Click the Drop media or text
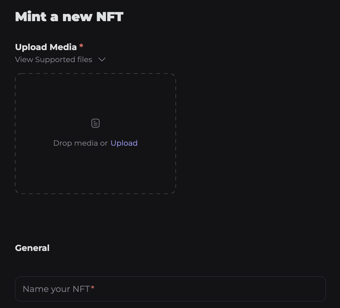340x308 pixels. 80,143
